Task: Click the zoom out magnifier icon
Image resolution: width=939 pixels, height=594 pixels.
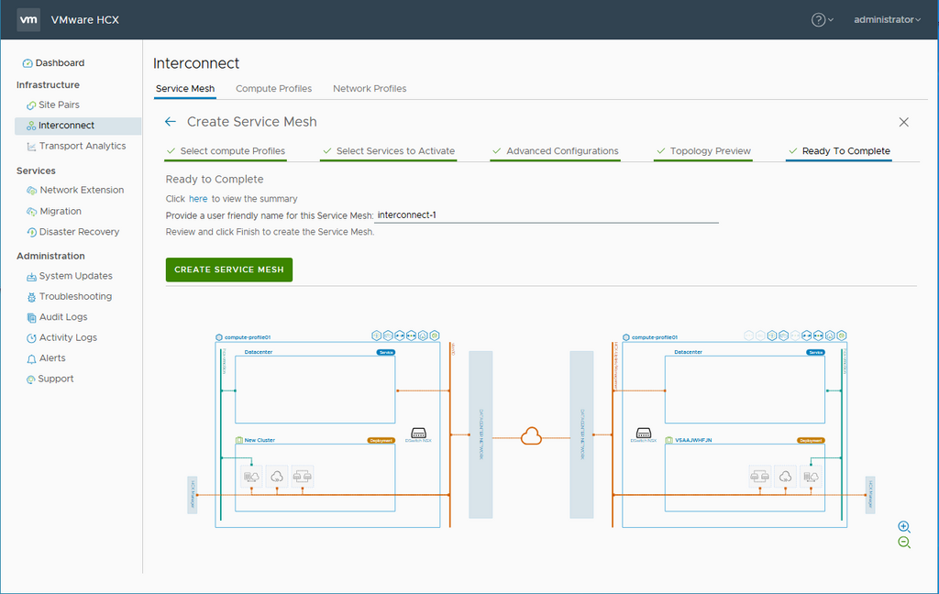Action: click(904, 543)
